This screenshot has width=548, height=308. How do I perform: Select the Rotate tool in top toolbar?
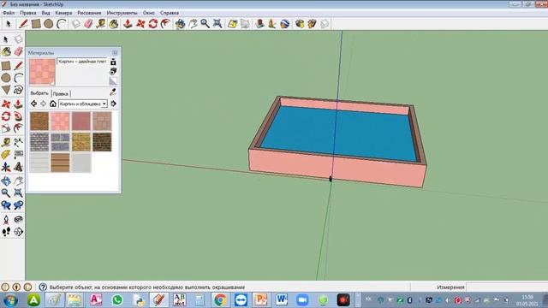pos(153,24)
